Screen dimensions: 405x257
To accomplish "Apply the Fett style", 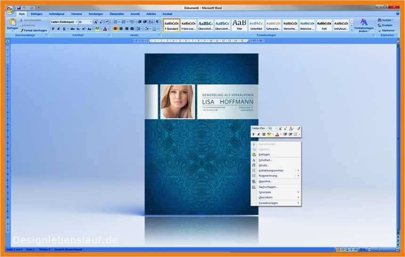I will tap(324, 25).
